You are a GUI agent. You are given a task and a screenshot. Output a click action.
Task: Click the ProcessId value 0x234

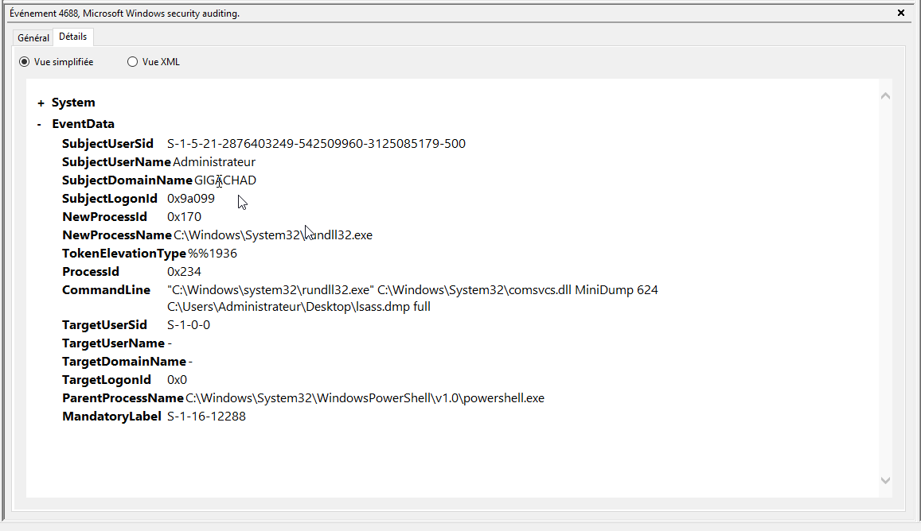[x=184, y=272]
